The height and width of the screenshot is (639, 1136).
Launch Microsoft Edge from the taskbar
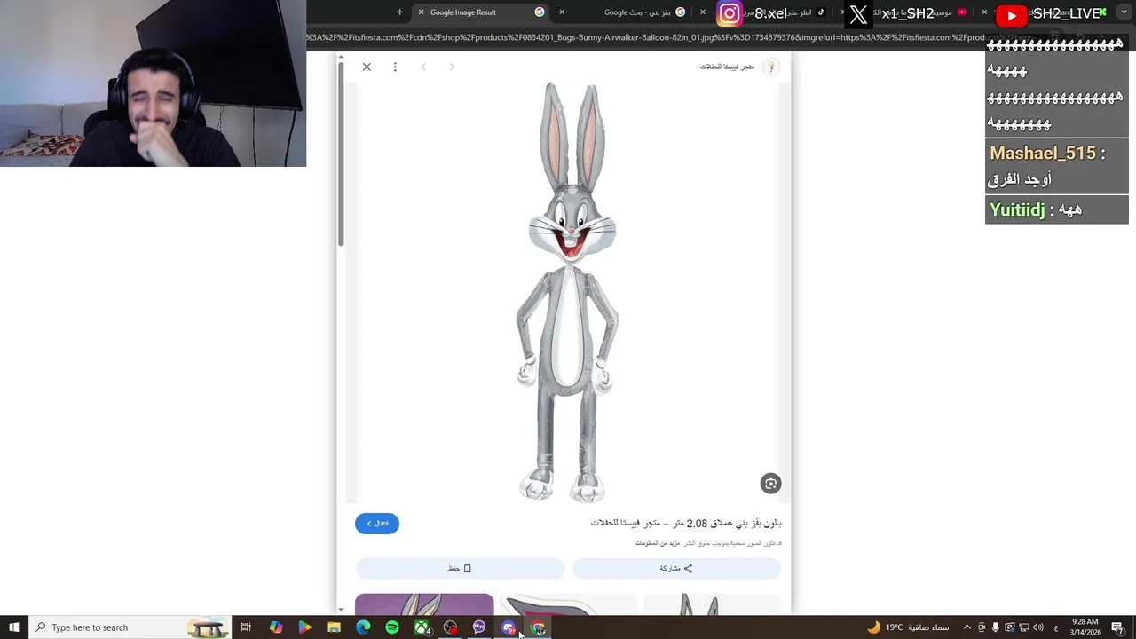[363, 627]
